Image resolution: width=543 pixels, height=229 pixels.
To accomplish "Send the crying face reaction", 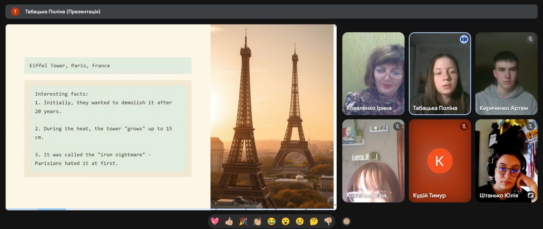I will coord(300,222).
